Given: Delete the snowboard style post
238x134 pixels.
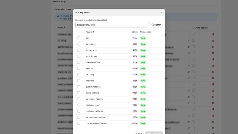Looking at the screenshot, I should click(213, 78).
